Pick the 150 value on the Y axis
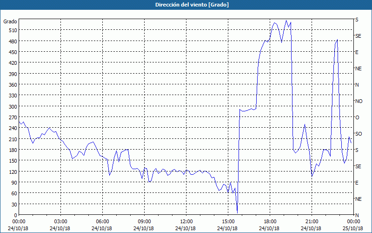 [x=13, y=161]
